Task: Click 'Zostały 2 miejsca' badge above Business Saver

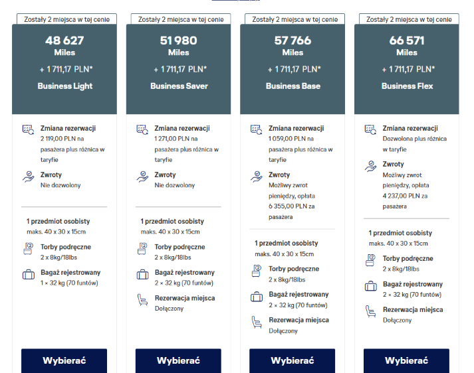Action: point(181,19)
